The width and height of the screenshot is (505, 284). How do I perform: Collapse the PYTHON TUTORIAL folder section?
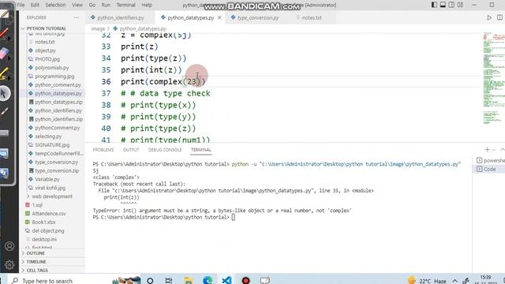(46, 28)
